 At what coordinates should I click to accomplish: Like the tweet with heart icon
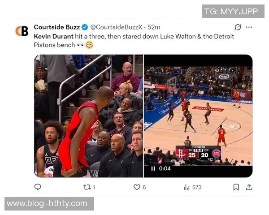tap(137, 187)
